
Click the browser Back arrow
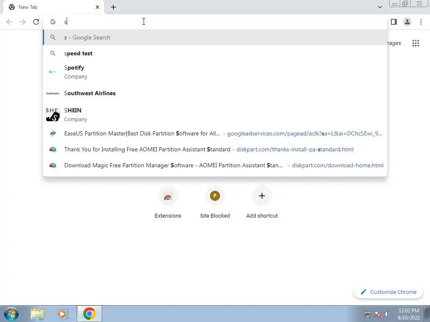[9, 22]
